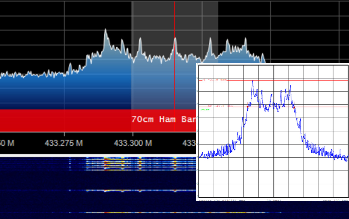Screen dimensions: 349x219
Task: Click the red vertical tuning line
Action: 175,67
